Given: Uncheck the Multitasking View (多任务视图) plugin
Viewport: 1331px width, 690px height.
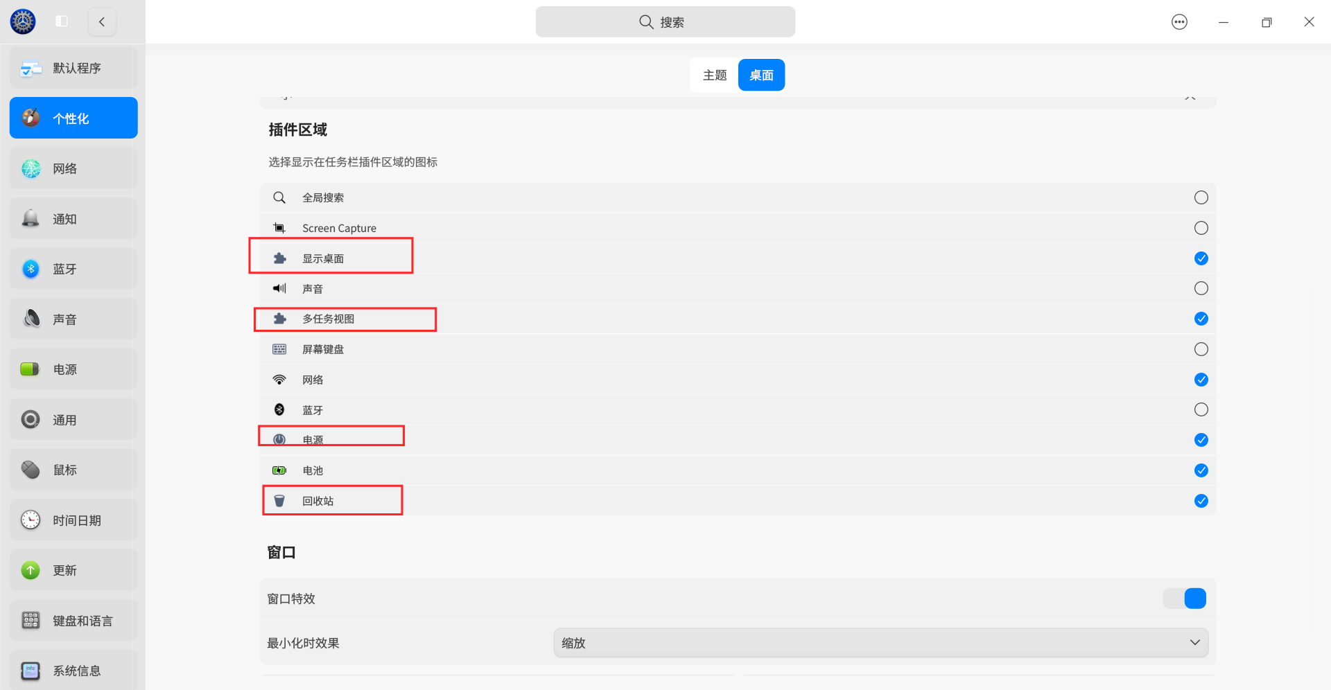Looking at the screenshot, I should [x=1201, y=319].
